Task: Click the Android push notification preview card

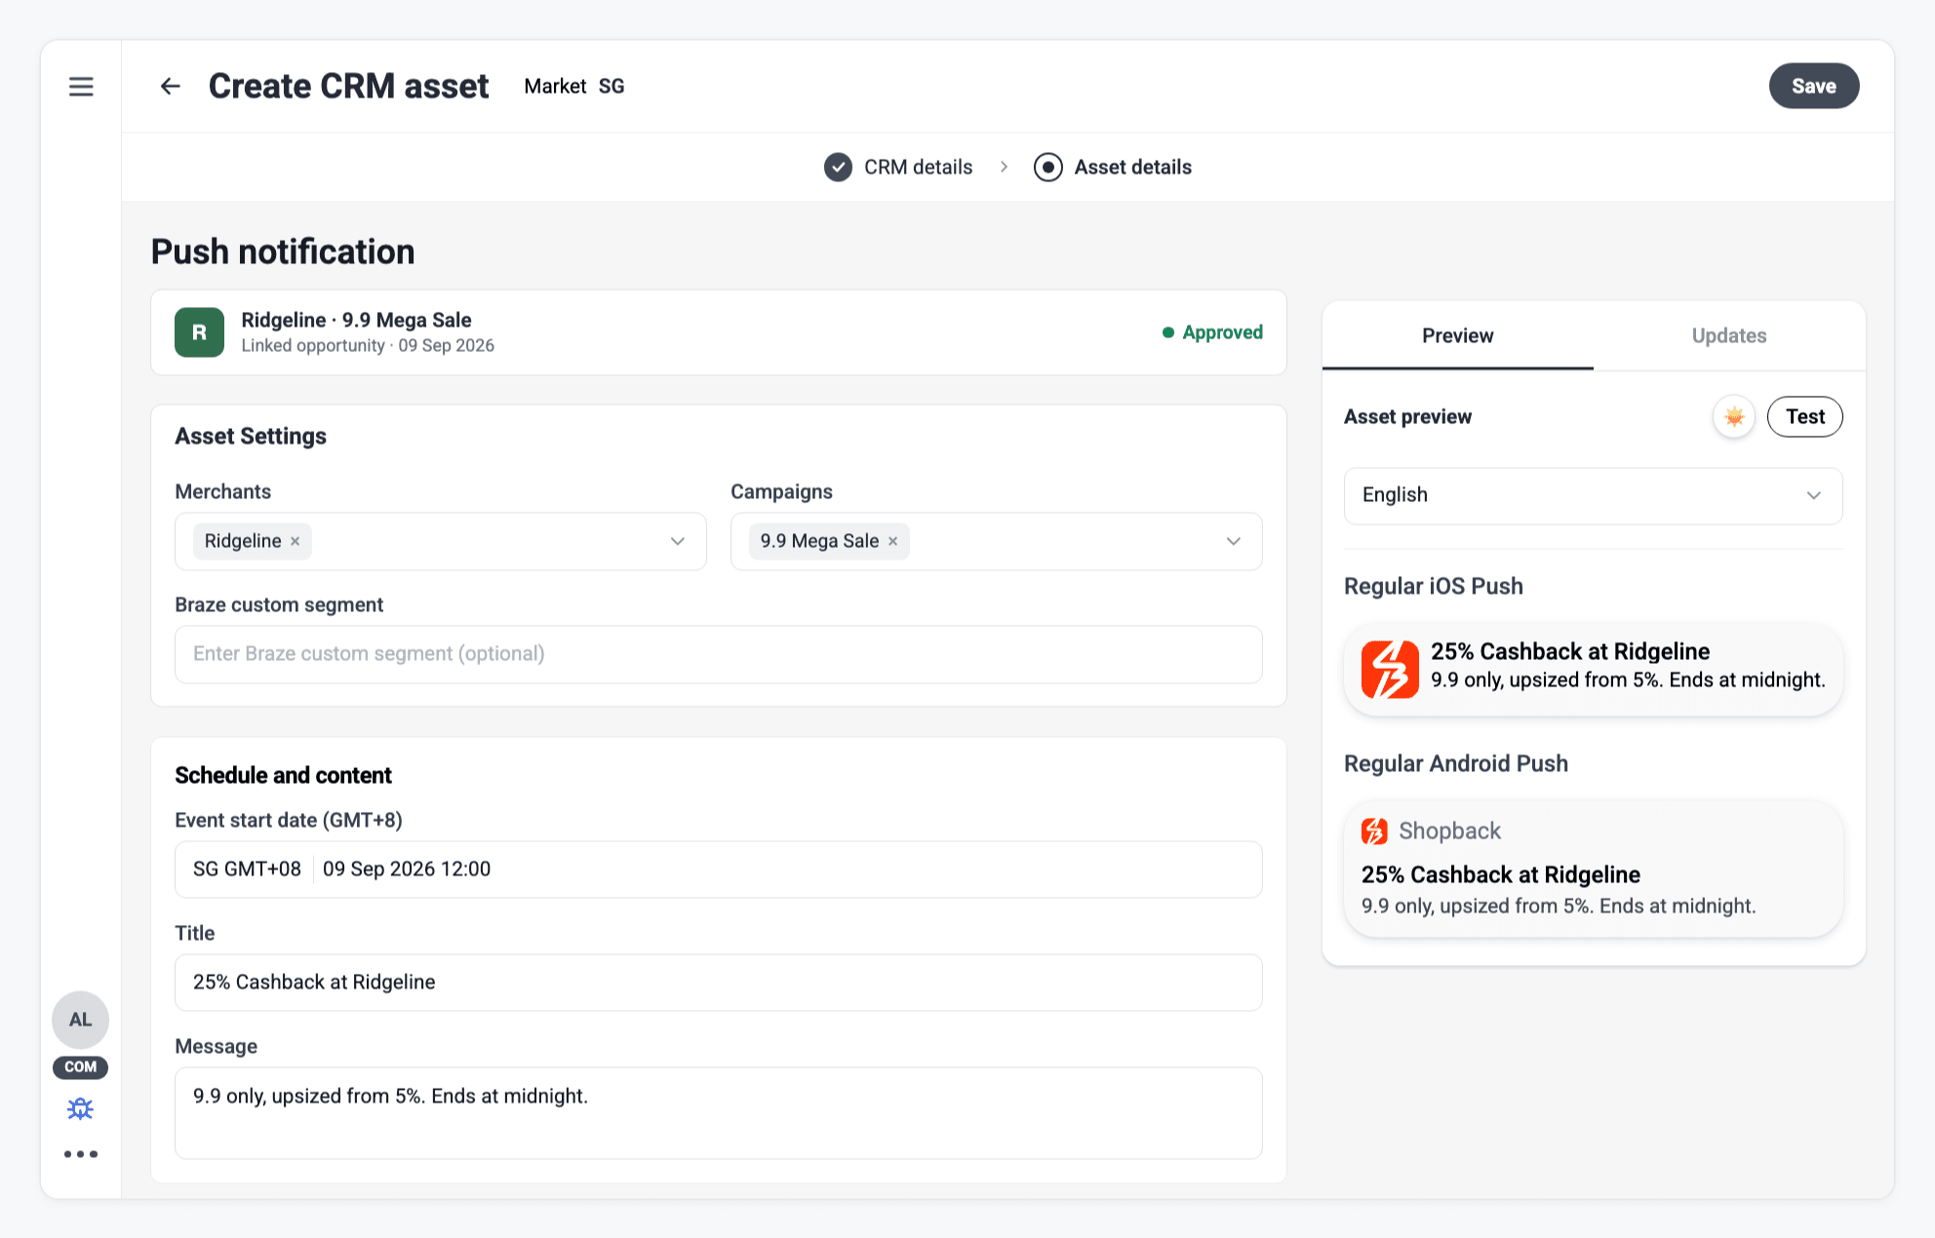Action: coord(1594,869)
